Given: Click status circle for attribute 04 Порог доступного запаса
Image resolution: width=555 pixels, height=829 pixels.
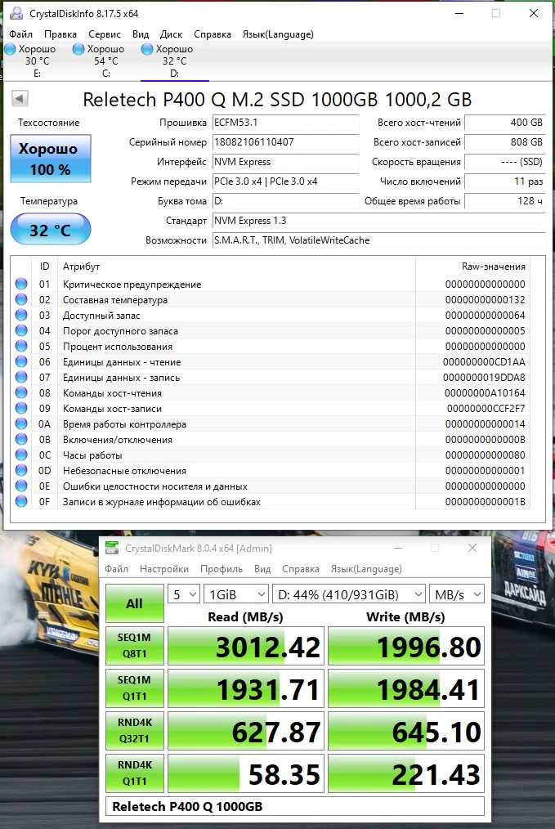Looking at the screenshot, I should click(21, 330).
